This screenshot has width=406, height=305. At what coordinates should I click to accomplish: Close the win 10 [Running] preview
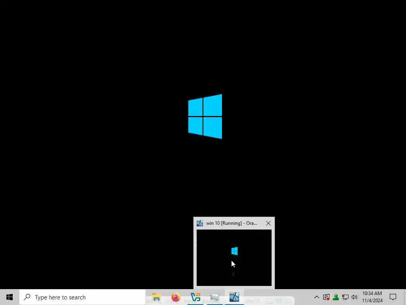point(268,223)
